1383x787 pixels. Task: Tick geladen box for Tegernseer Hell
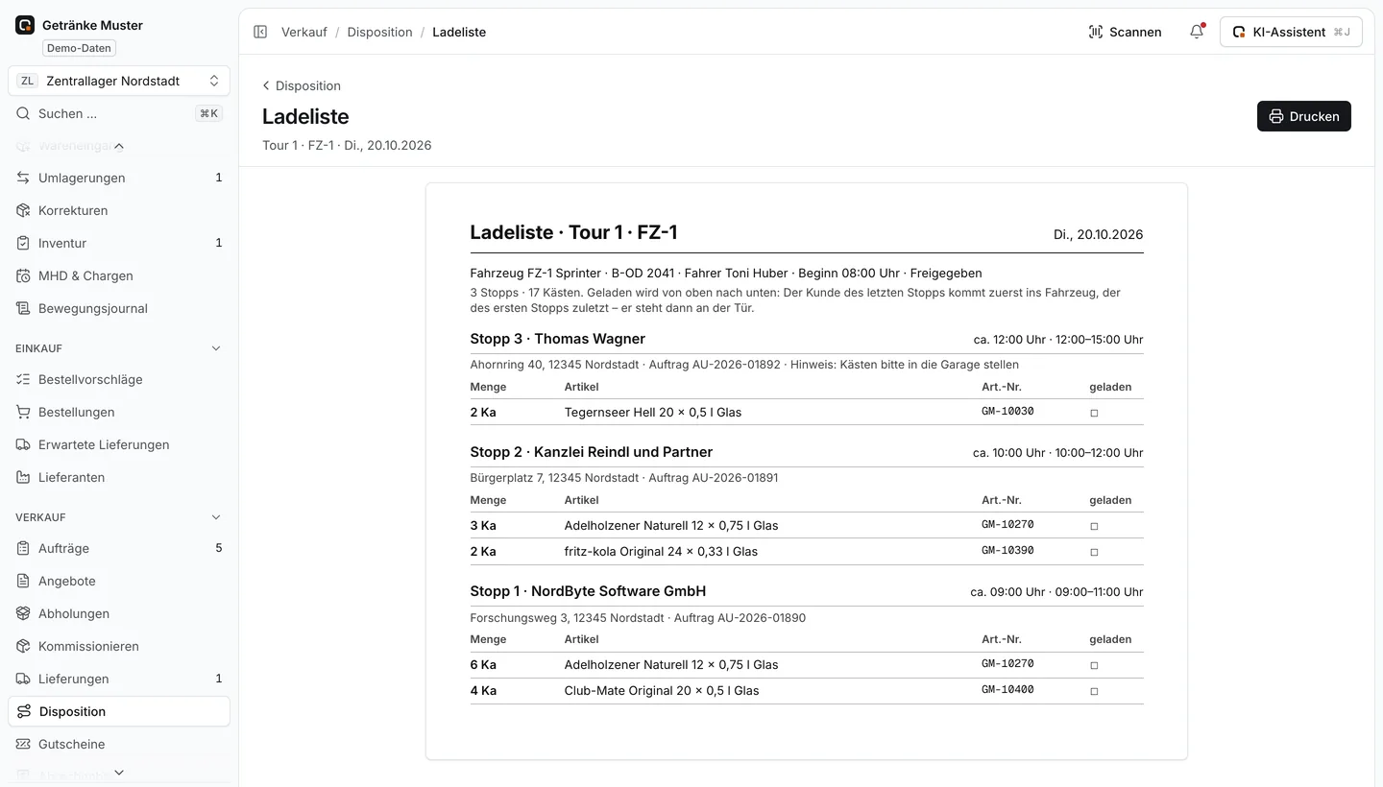(1094, 413)
